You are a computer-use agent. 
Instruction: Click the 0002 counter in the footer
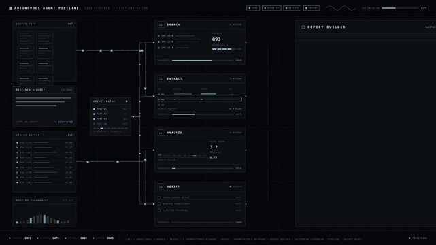84,238
